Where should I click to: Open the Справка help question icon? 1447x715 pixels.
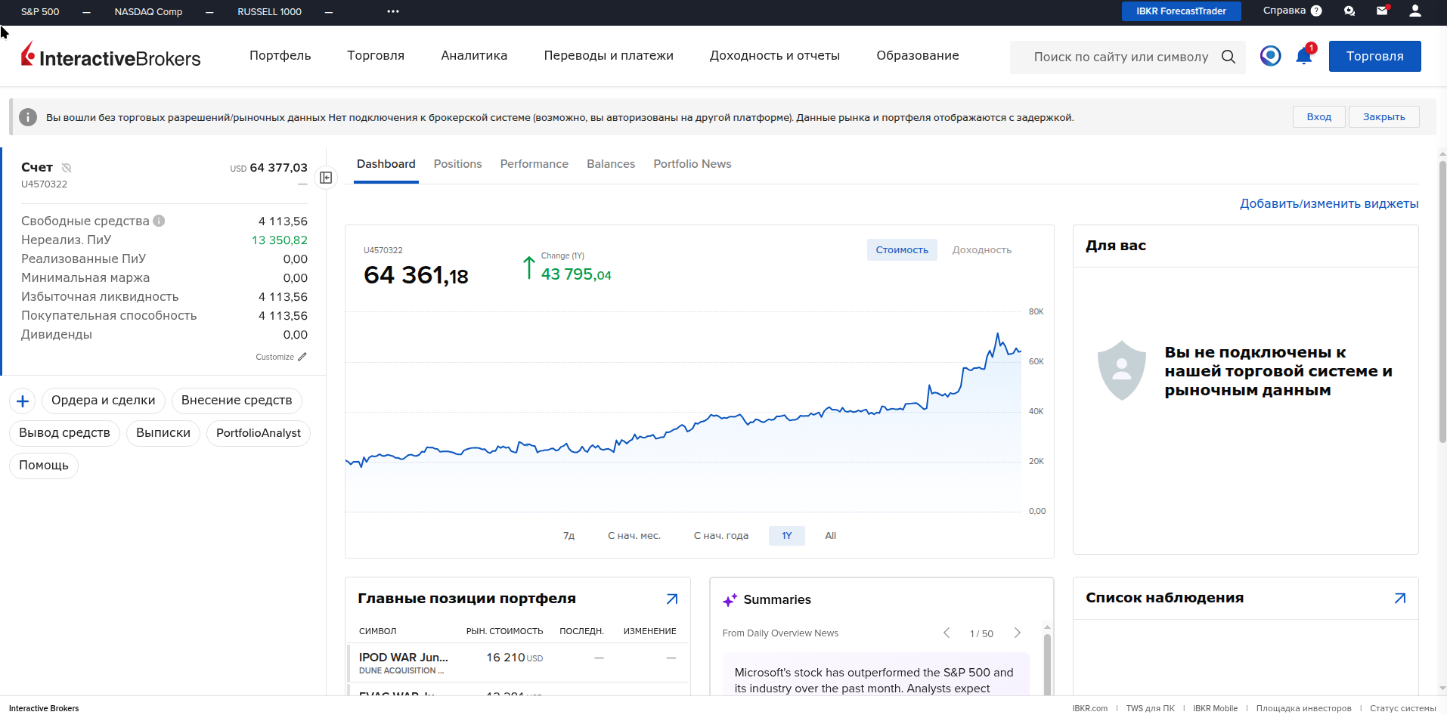click(x=1316, y=11)
